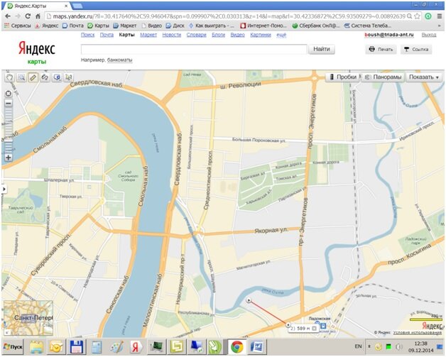Open the Показать dropdown
Viewport: 446px width, 357px height.
(x=424, y=77)
